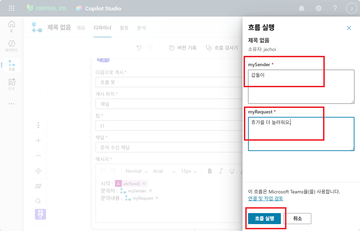The width and height of the screenshot is (360, 231).
Task: Open 버전 기록 version history
Action: pos(183,48)
